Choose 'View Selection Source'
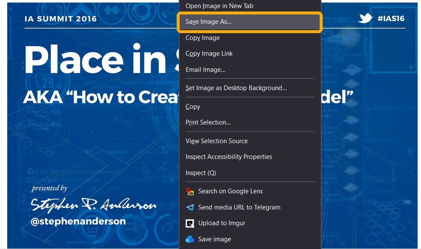This screenshot has width=421, height=249. pos(217,141)
